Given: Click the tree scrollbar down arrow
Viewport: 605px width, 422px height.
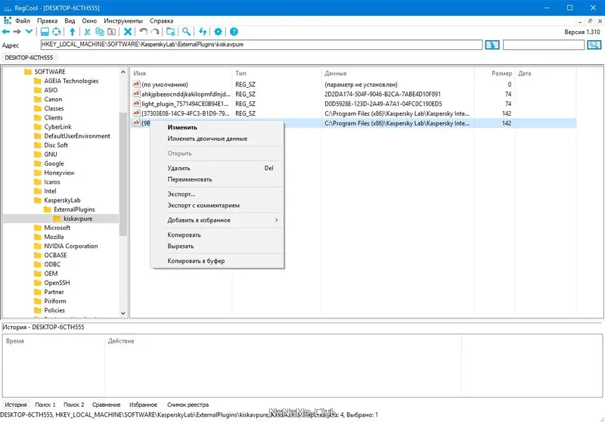Looking at the screenshot, I should 123,313.
